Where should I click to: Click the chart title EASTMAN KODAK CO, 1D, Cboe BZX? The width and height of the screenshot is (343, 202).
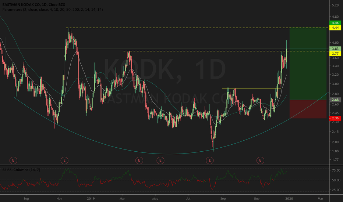(x=34, y=4)
